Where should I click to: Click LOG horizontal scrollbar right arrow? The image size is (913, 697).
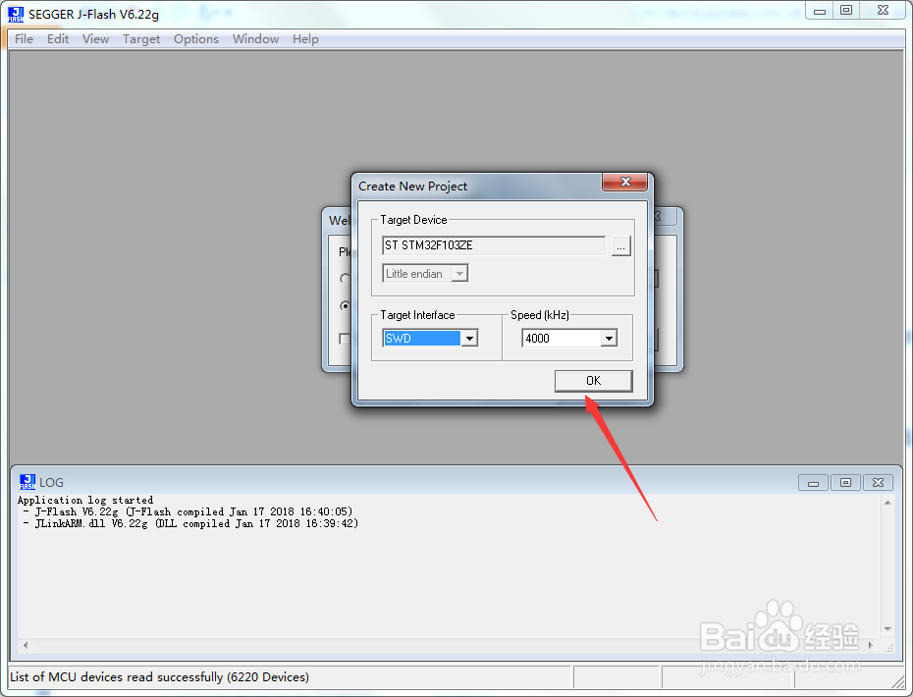[x=870, y=645]
